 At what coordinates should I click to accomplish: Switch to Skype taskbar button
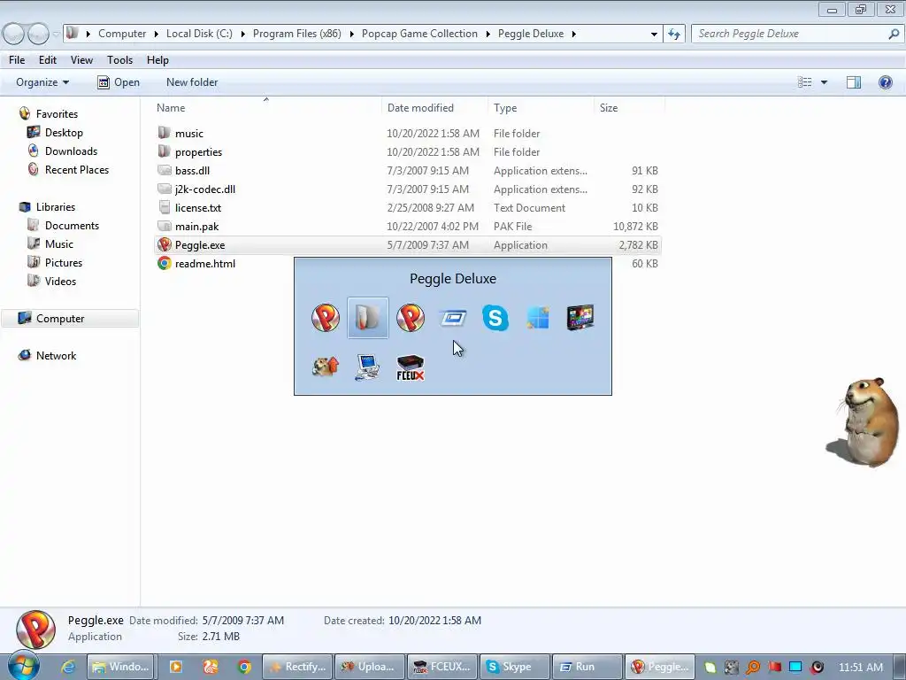click(514, 667)
